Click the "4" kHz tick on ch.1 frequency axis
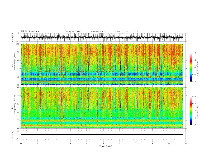 (x=19, y=69)
